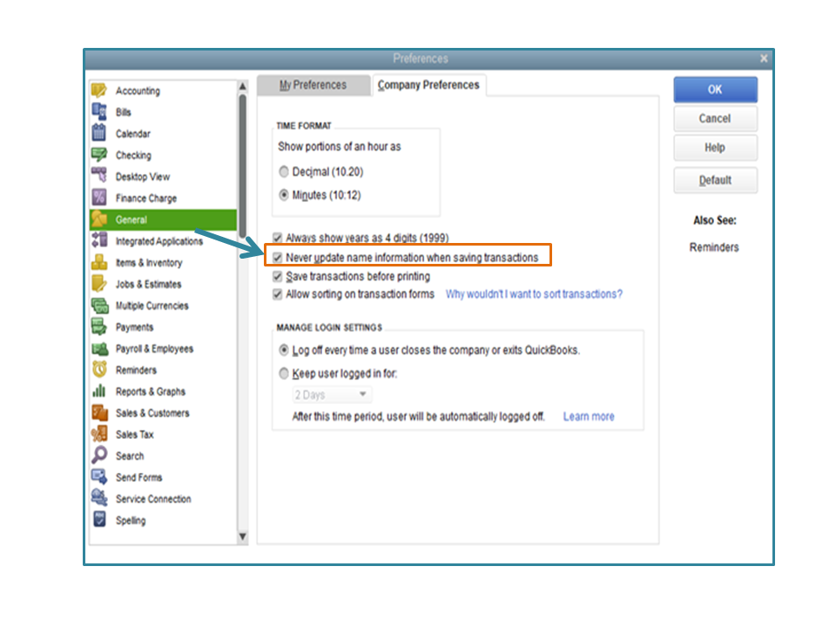Image resolution: width=836 pixels, height=627 pixels.
Task: Click category list scroll down arrow
Action: click(243, 536)
